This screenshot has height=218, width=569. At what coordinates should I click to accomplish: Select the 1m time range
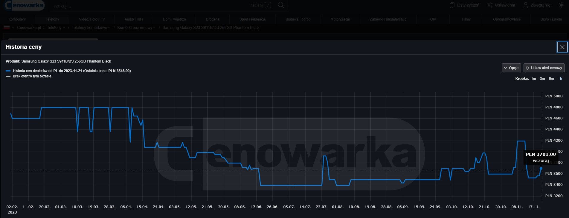pyautogui.click(x=533, y=79)
